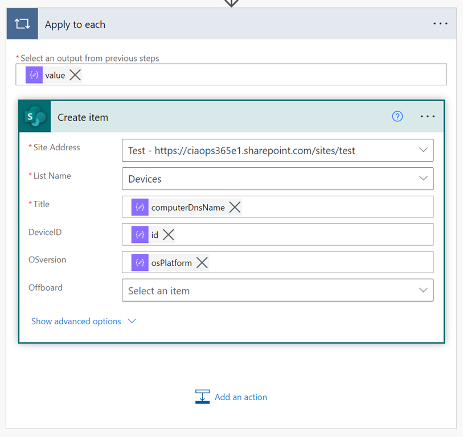
Task: Click the SharePoint icon on Create item
Action: coord(35,117)
